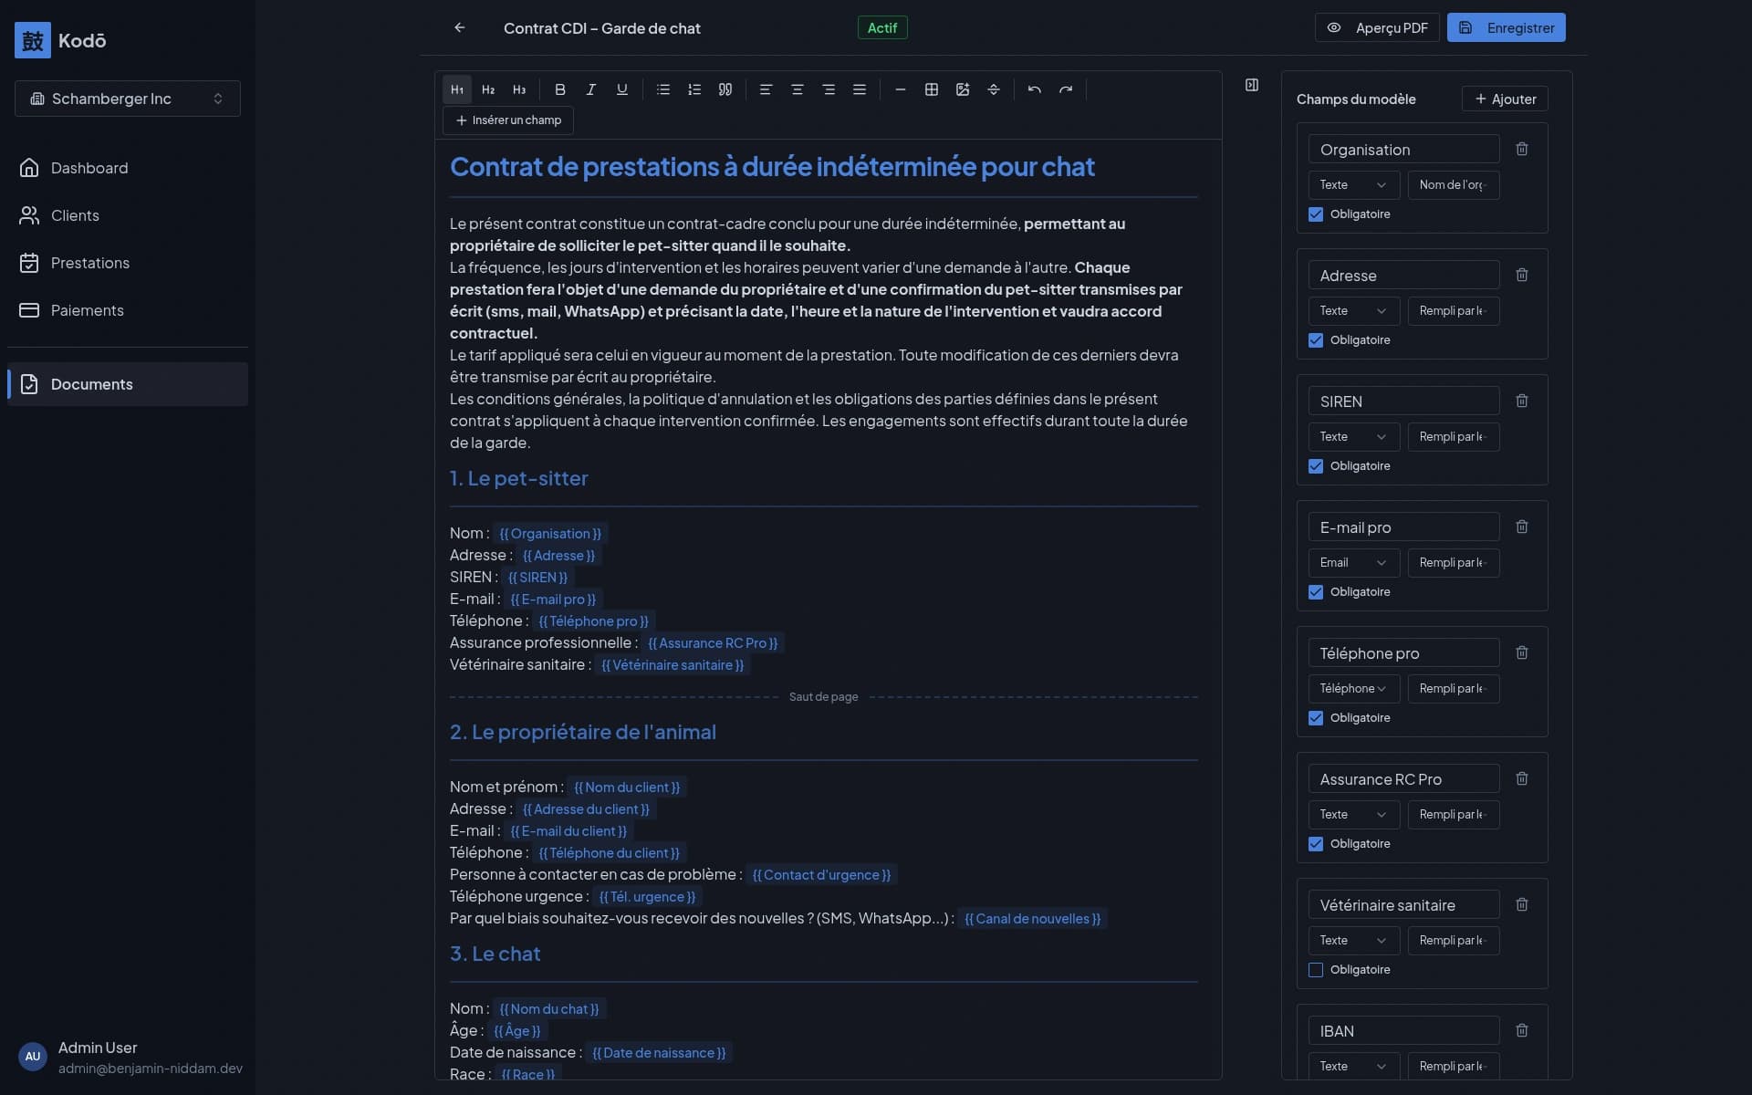Screen dimensions: 1752x1095
Task: Uncheck Obligatoire for E-mail pro
Action: click(1315, 592)
